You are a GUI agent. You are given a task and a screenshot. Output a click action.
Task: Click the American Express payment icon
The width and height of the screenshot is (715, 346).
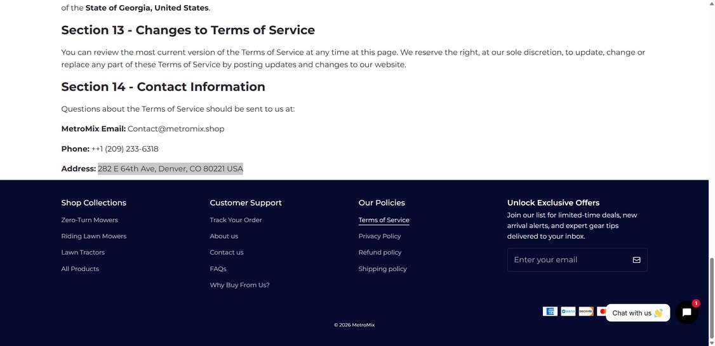[x=550, y=311]
